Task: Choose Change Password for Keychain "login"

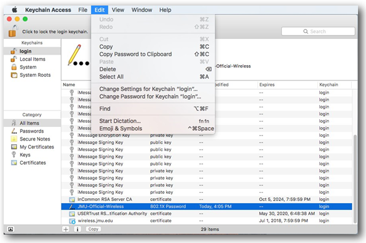Action: coord(153,96)
